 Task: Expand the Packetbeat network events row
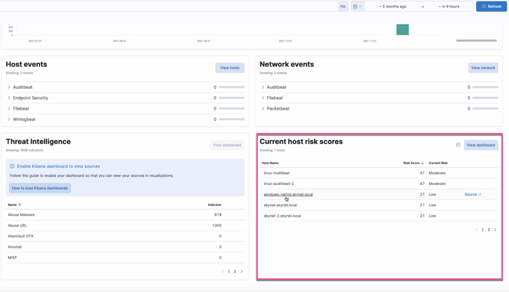pos(263,109)
